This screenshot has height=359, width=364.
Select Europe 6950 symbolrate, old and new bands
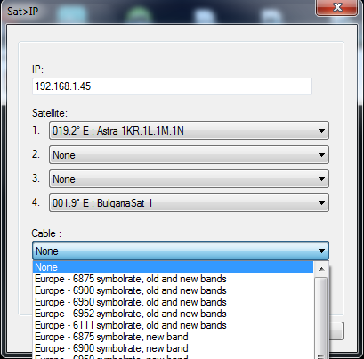(x=173, y=302)
